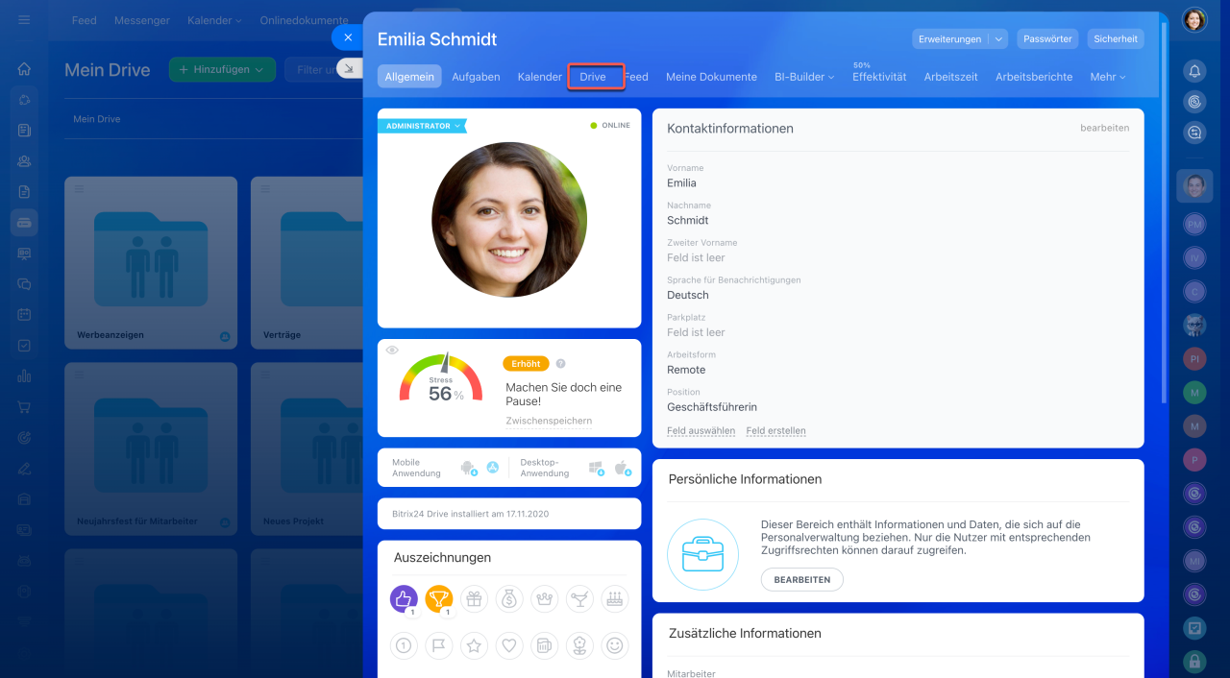Click the user avatar in the top-right corner
Screen dimensions: 1230x678
(1194, 20)
